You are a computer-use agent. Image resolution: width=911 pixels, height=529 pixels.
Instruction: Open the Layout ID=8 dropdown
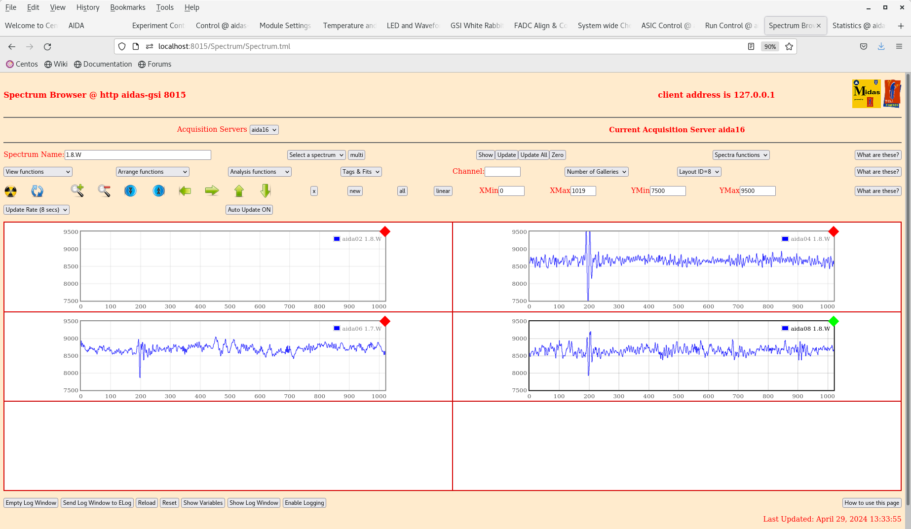click(699, 172)
